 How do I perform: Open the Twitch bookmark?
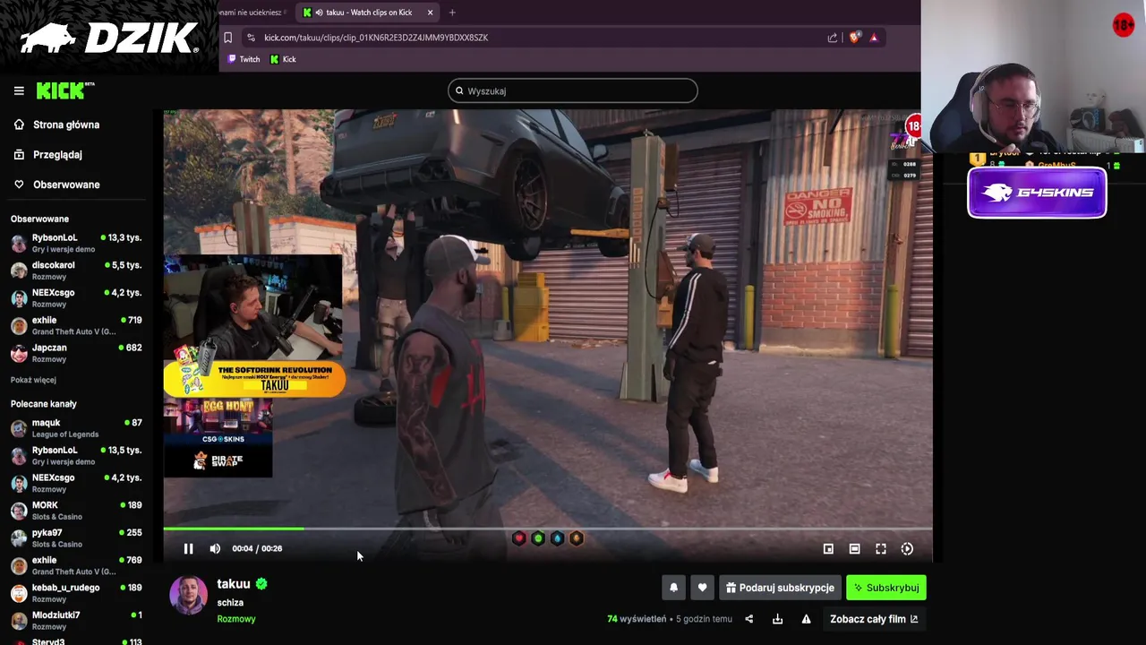click(x=244, y=59)
